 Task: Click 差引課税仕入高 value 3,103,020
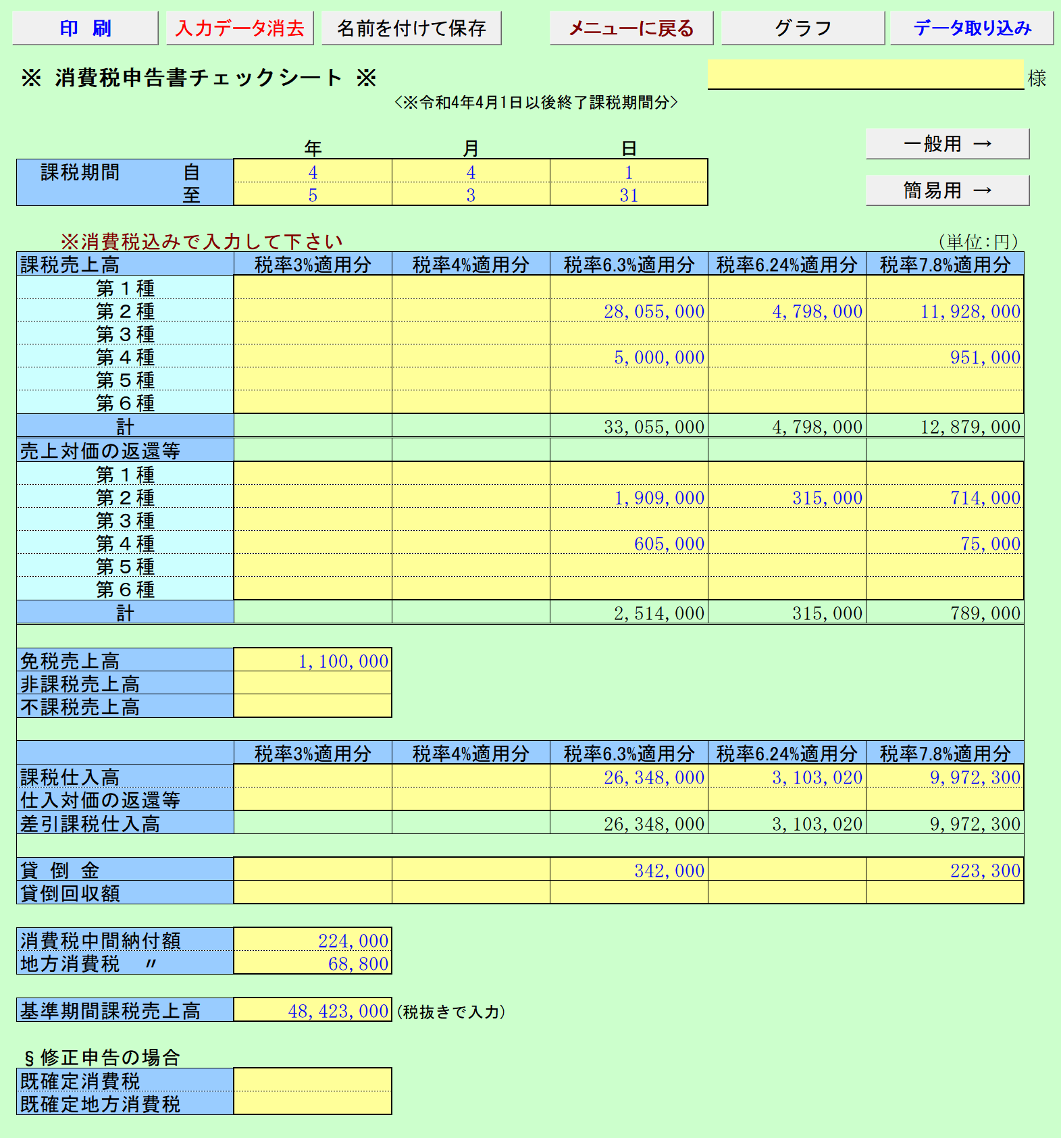pos(787,823)
